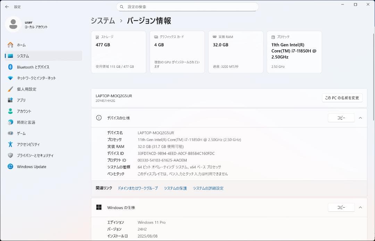This screenshot has width=375, height=241.
Task: Collapse the デバイスの仕様 section
Action: click(x=360, y=118)
